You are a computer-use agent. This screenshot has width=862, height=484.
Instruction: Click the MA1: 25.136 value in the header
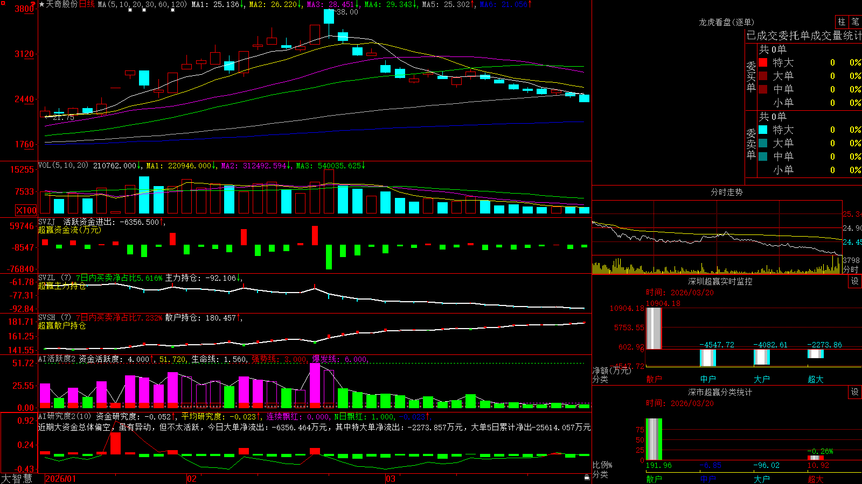pos(217,4)
